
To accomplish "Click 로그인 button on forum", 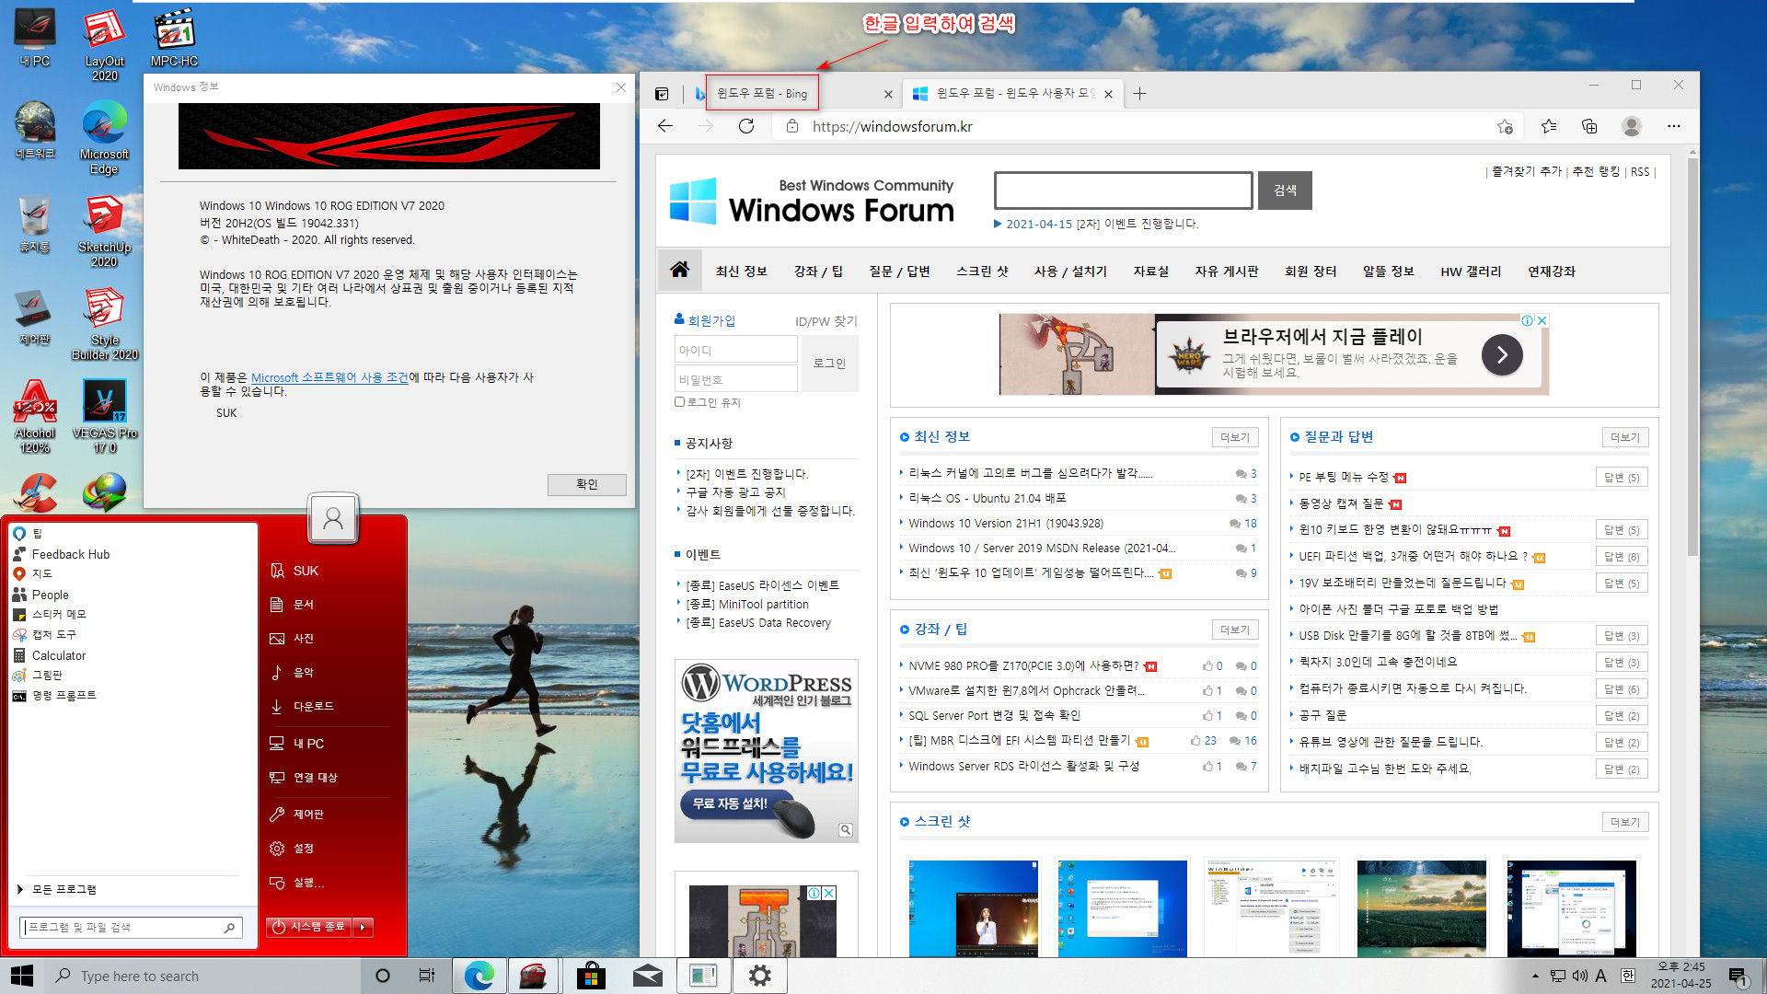I will coord(829,364).
